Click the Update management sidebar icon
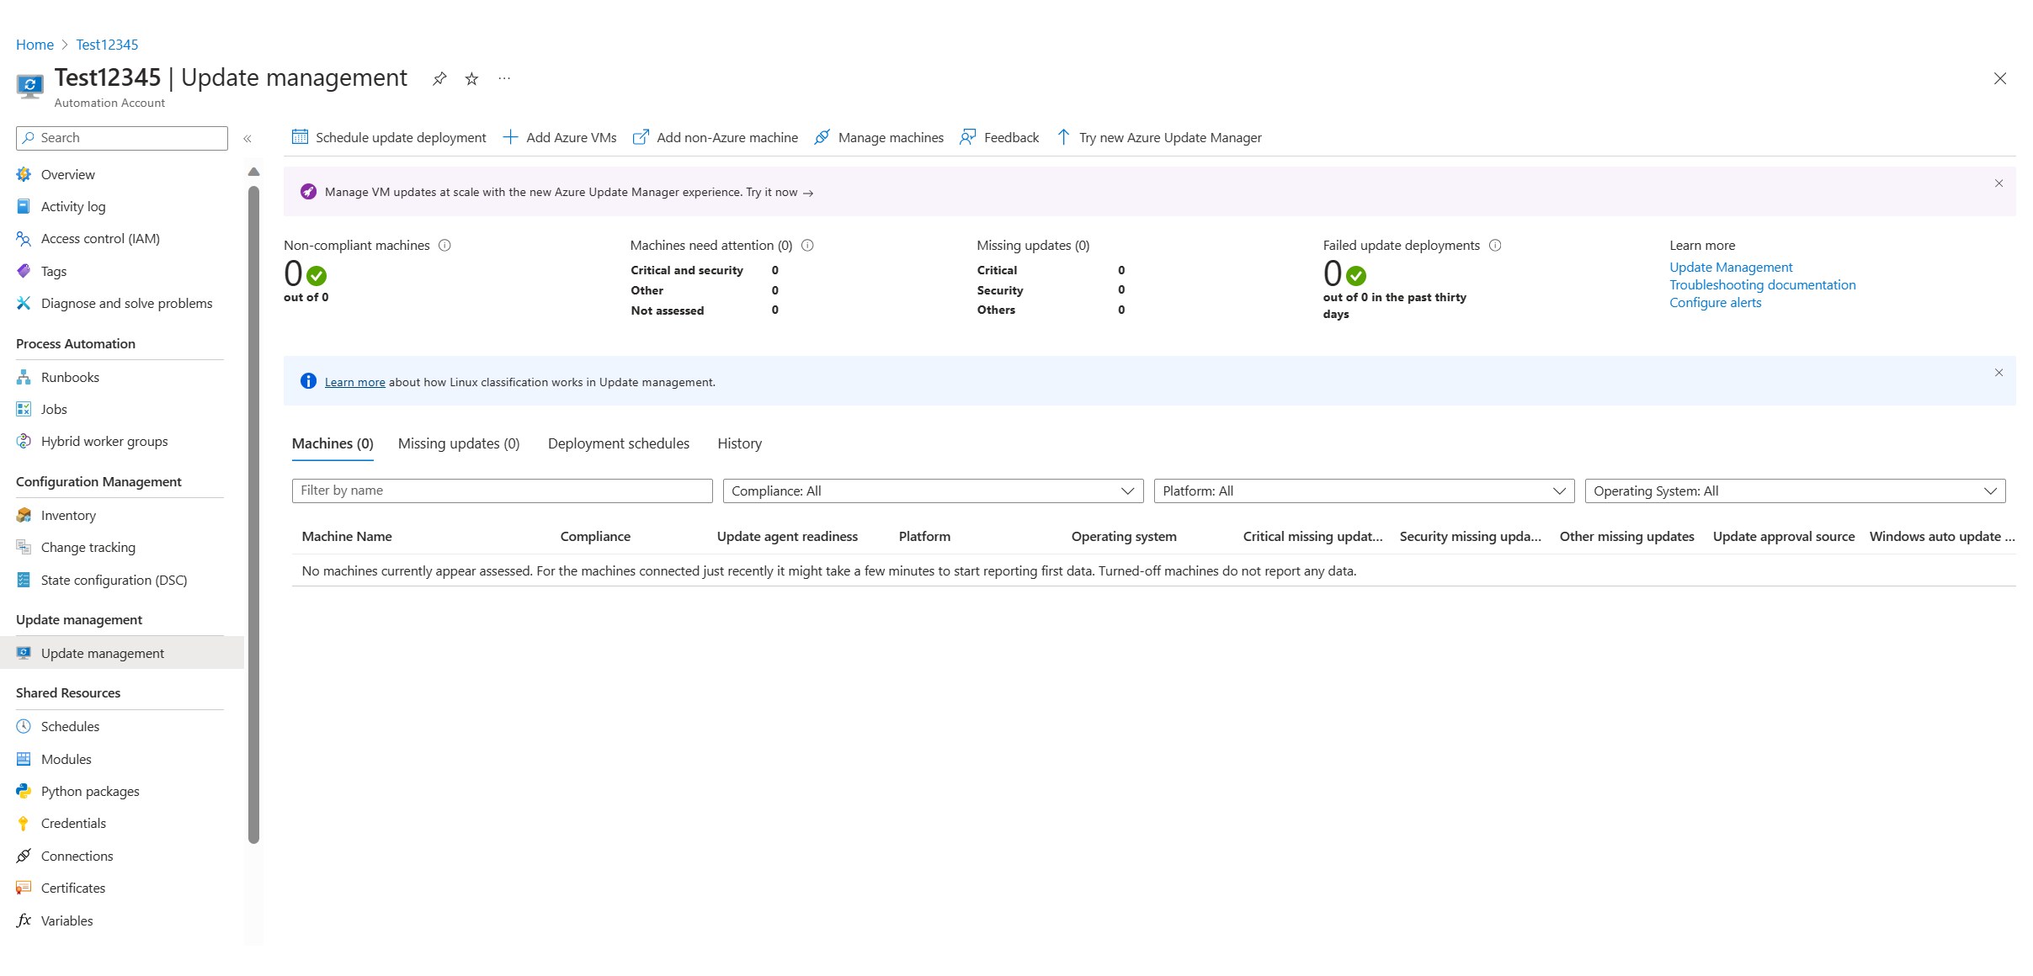The width and height of the screenshot is (2033, 976). pos(24,652)
